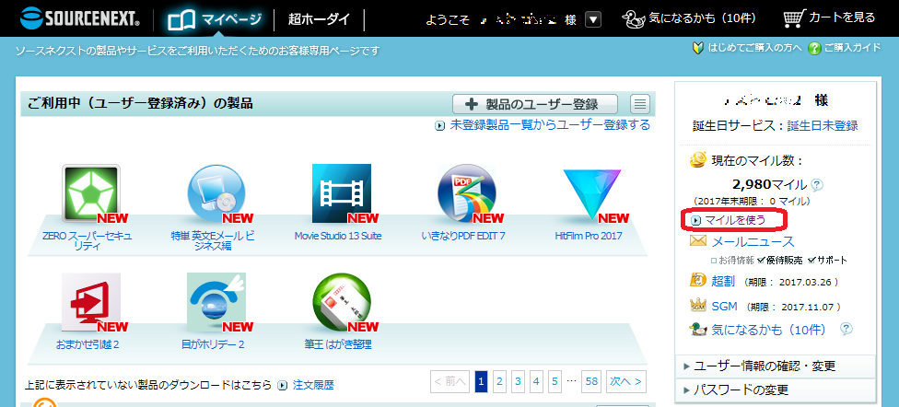The image size is (899, 407).
Task: Go to page 4
Action: click(537, 381)
